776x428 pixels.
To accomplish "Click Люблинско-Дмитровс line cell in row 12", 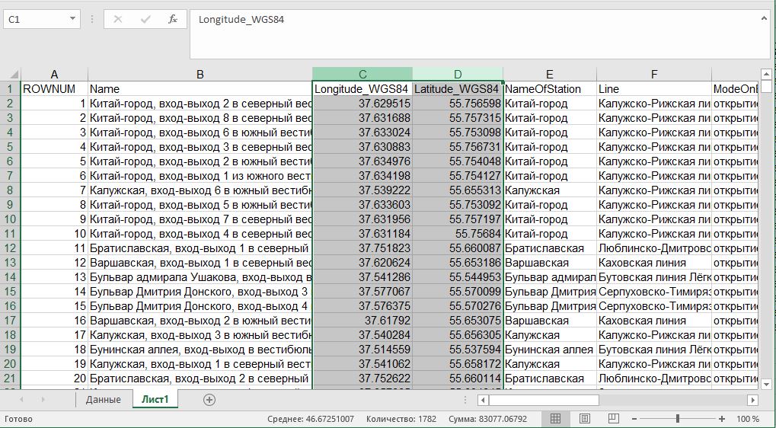I will click(x=653, y=248).
